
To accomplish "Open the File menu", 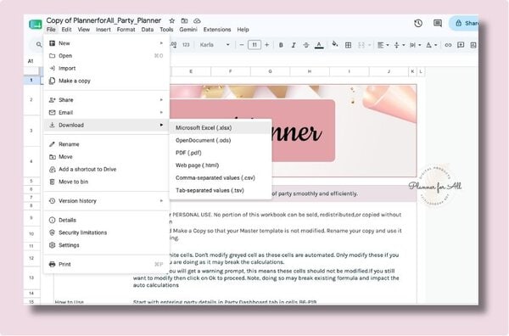I will 51,30.
